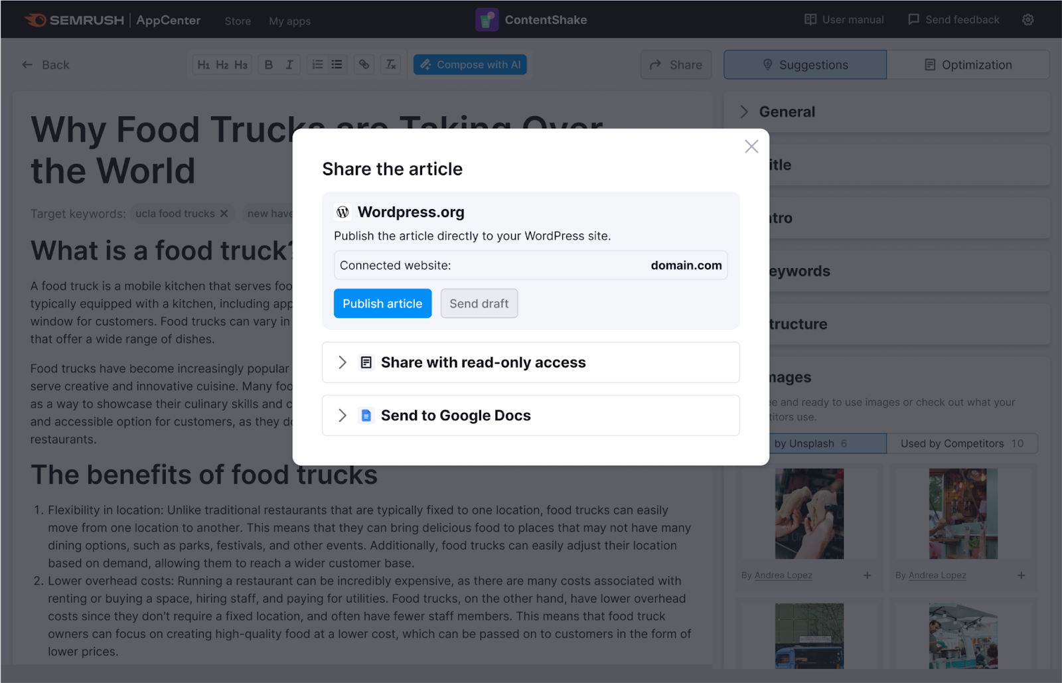The width and height of the screenshot is (1062, 683).
Task: Click the Publish article button
Action: click(382, 303)
